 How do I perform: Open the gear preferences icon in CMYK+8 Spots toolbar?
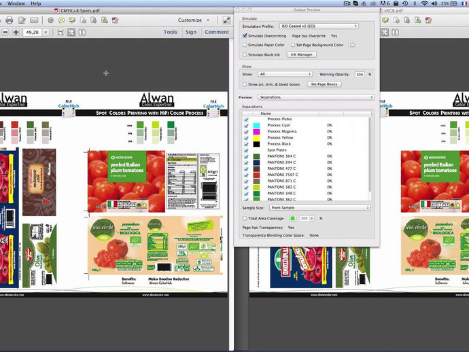point(50,20)
